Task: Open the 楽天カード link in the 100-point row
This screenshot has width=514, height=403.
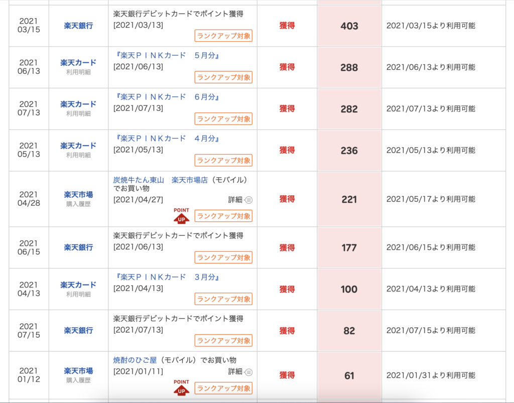Action: coord(78,285)
